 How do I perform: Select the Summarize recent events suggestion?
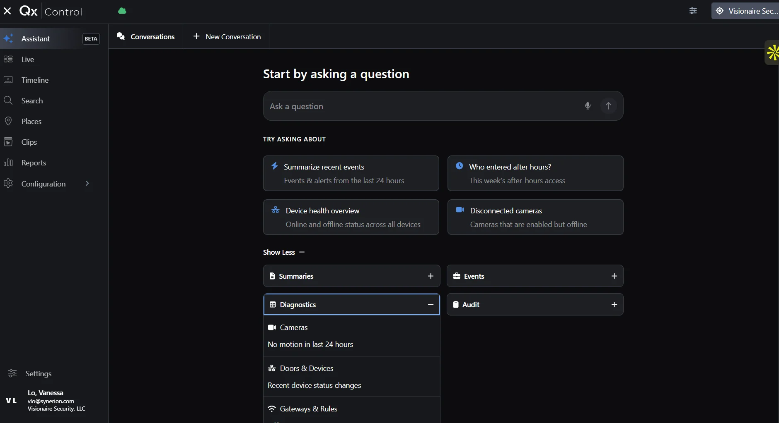[x=351, y=173]
